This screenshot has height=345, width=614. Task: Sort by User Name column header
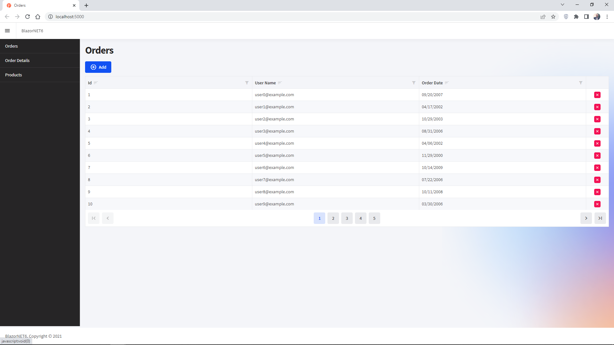point(265,83)
